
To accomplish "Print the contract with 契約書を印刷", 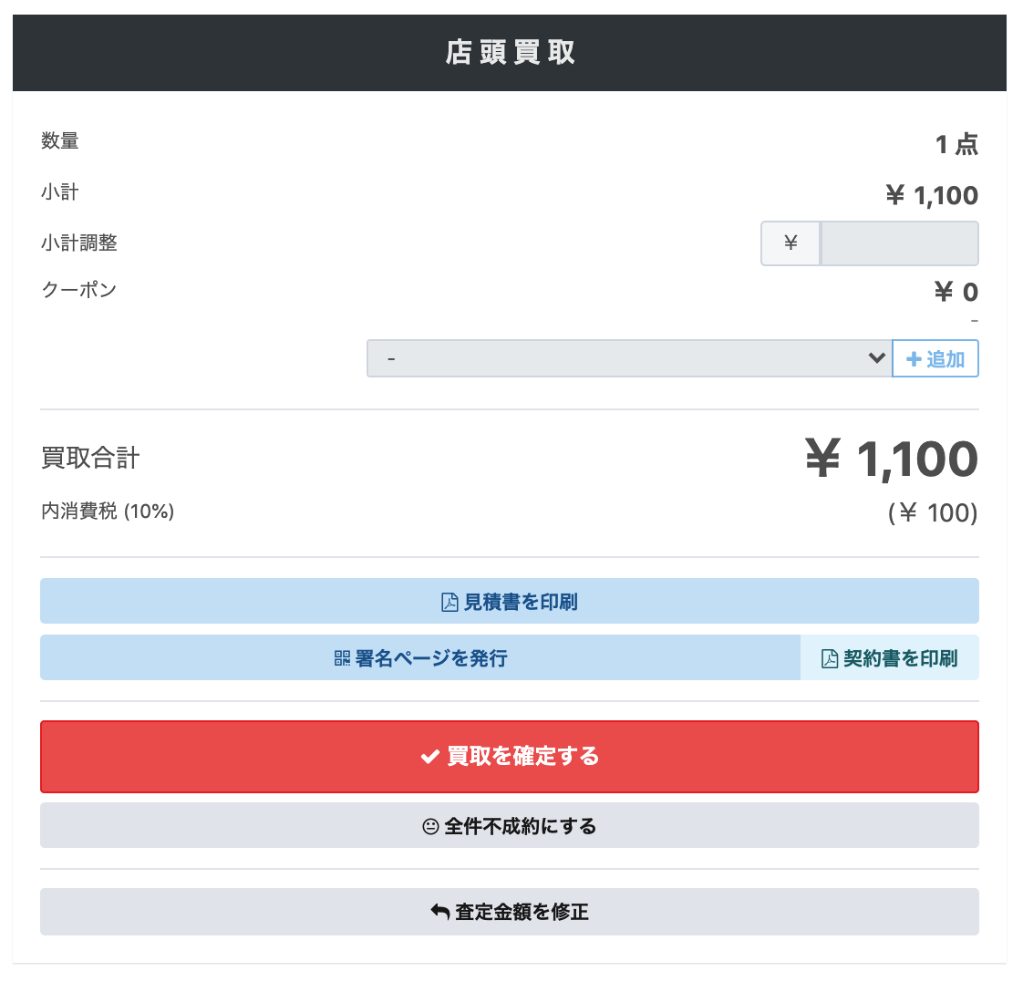I will pyautogui.click(x=889, y=658).
